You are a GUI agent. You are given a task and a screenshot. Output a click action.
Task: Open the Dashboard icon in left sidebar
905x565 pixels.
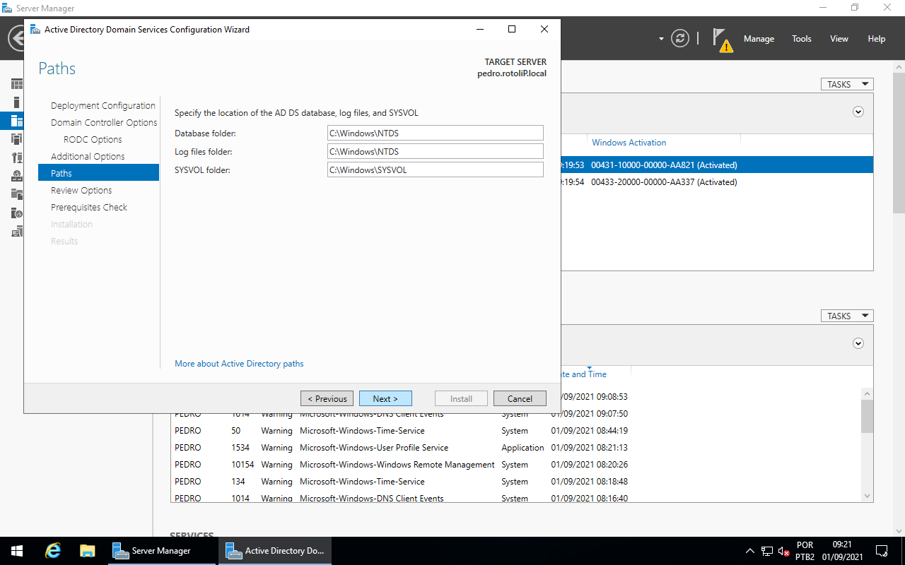(17, 84)
